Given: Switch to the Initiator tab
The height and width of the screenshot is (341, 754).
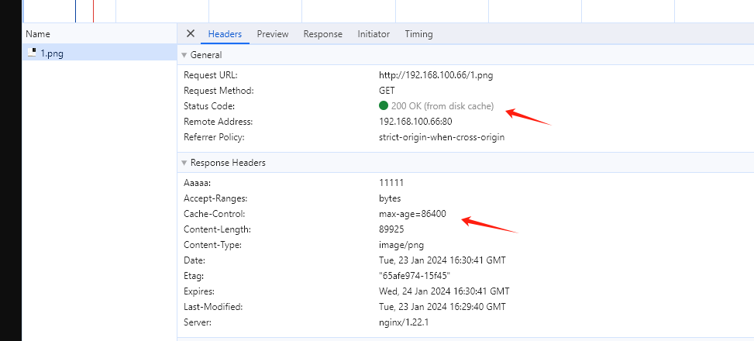Looking at the screenshot, I should 374,34.
